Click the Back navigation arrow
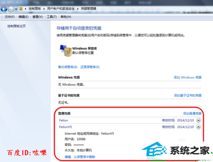The height and width of the screenshot is (162, 213). 4,9
